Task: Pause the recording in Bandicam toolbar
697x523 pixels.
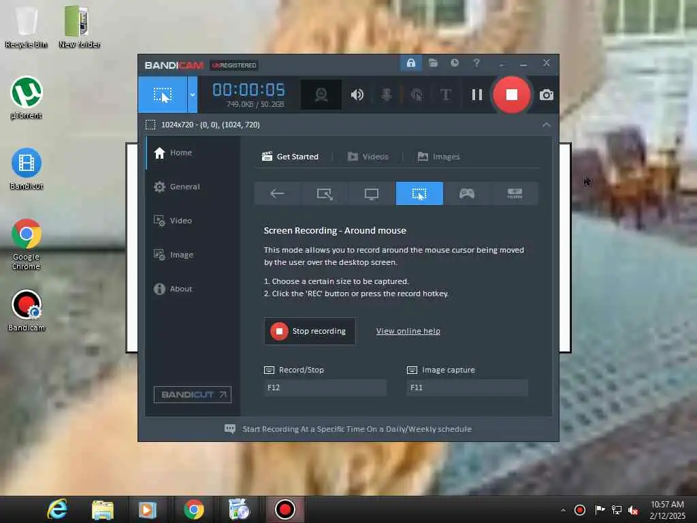Action: tap(477, 95)
